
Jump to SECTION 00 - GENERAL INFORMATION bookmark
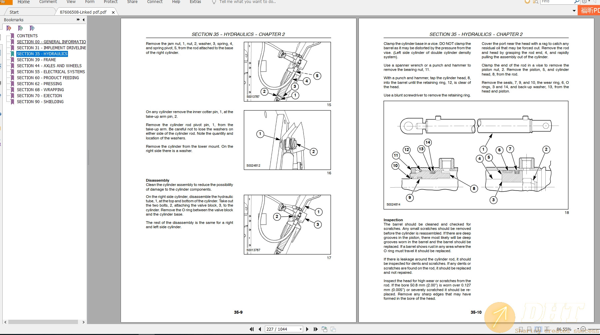click(51, 42)
